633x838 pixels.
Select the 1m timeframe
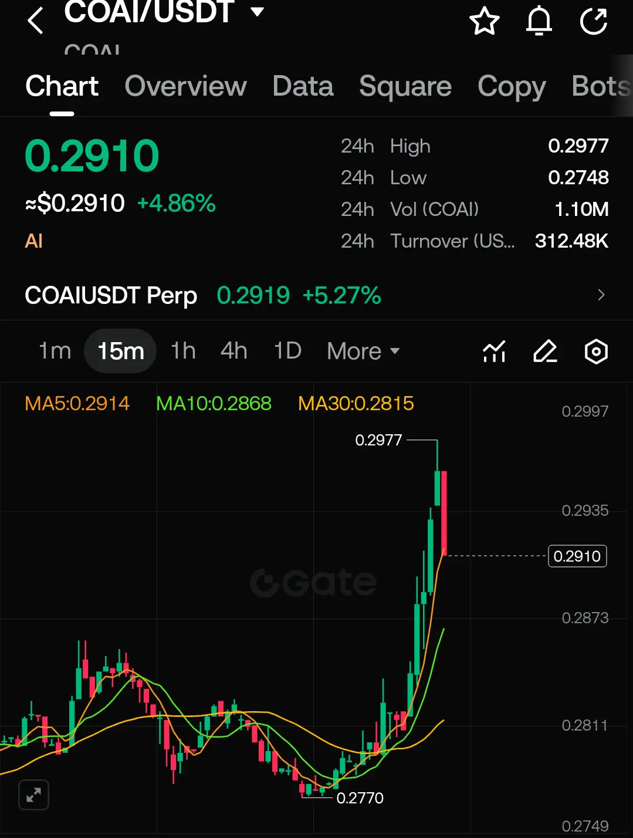pyautogui.click(x=55, y=351)
